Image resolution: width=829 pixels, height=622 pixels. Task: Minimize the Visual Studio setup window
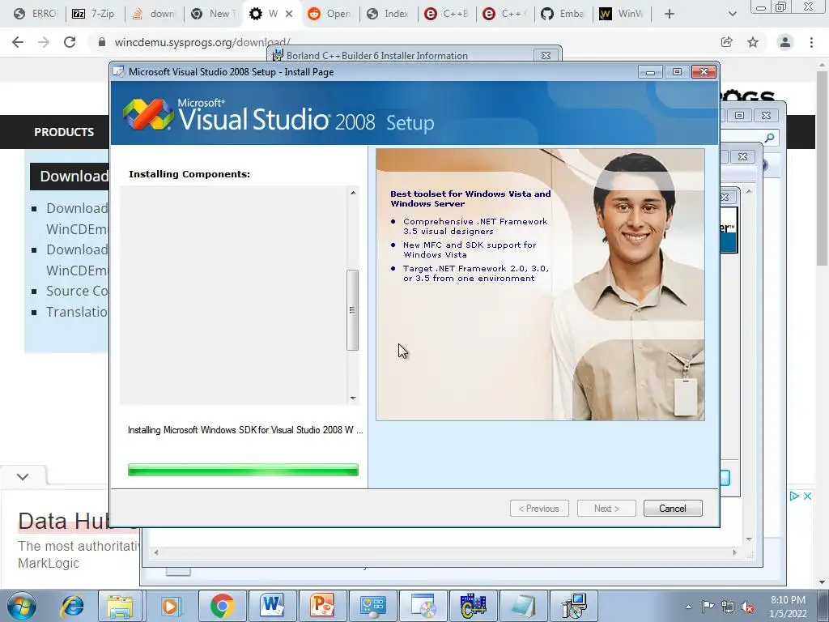tap(650, 72)
